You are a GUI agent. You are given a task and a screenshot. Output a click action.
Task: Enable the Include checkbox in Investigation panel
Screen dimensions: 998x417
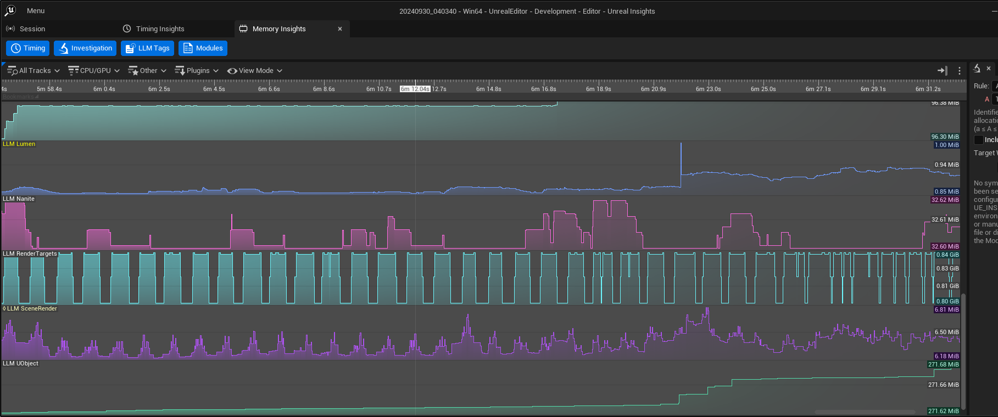979,140
